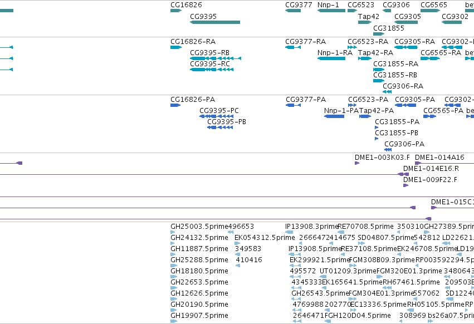Click the CG6523-PA protein label
This screenshot has height=324, width=474.
(368, 100)
